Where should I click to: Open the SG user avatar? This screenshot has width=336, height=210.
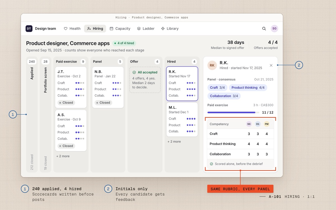click(274, 29)
